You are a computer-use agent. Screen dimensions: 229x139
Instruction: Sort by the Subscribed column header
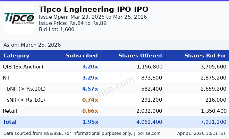tap(82, 56)
